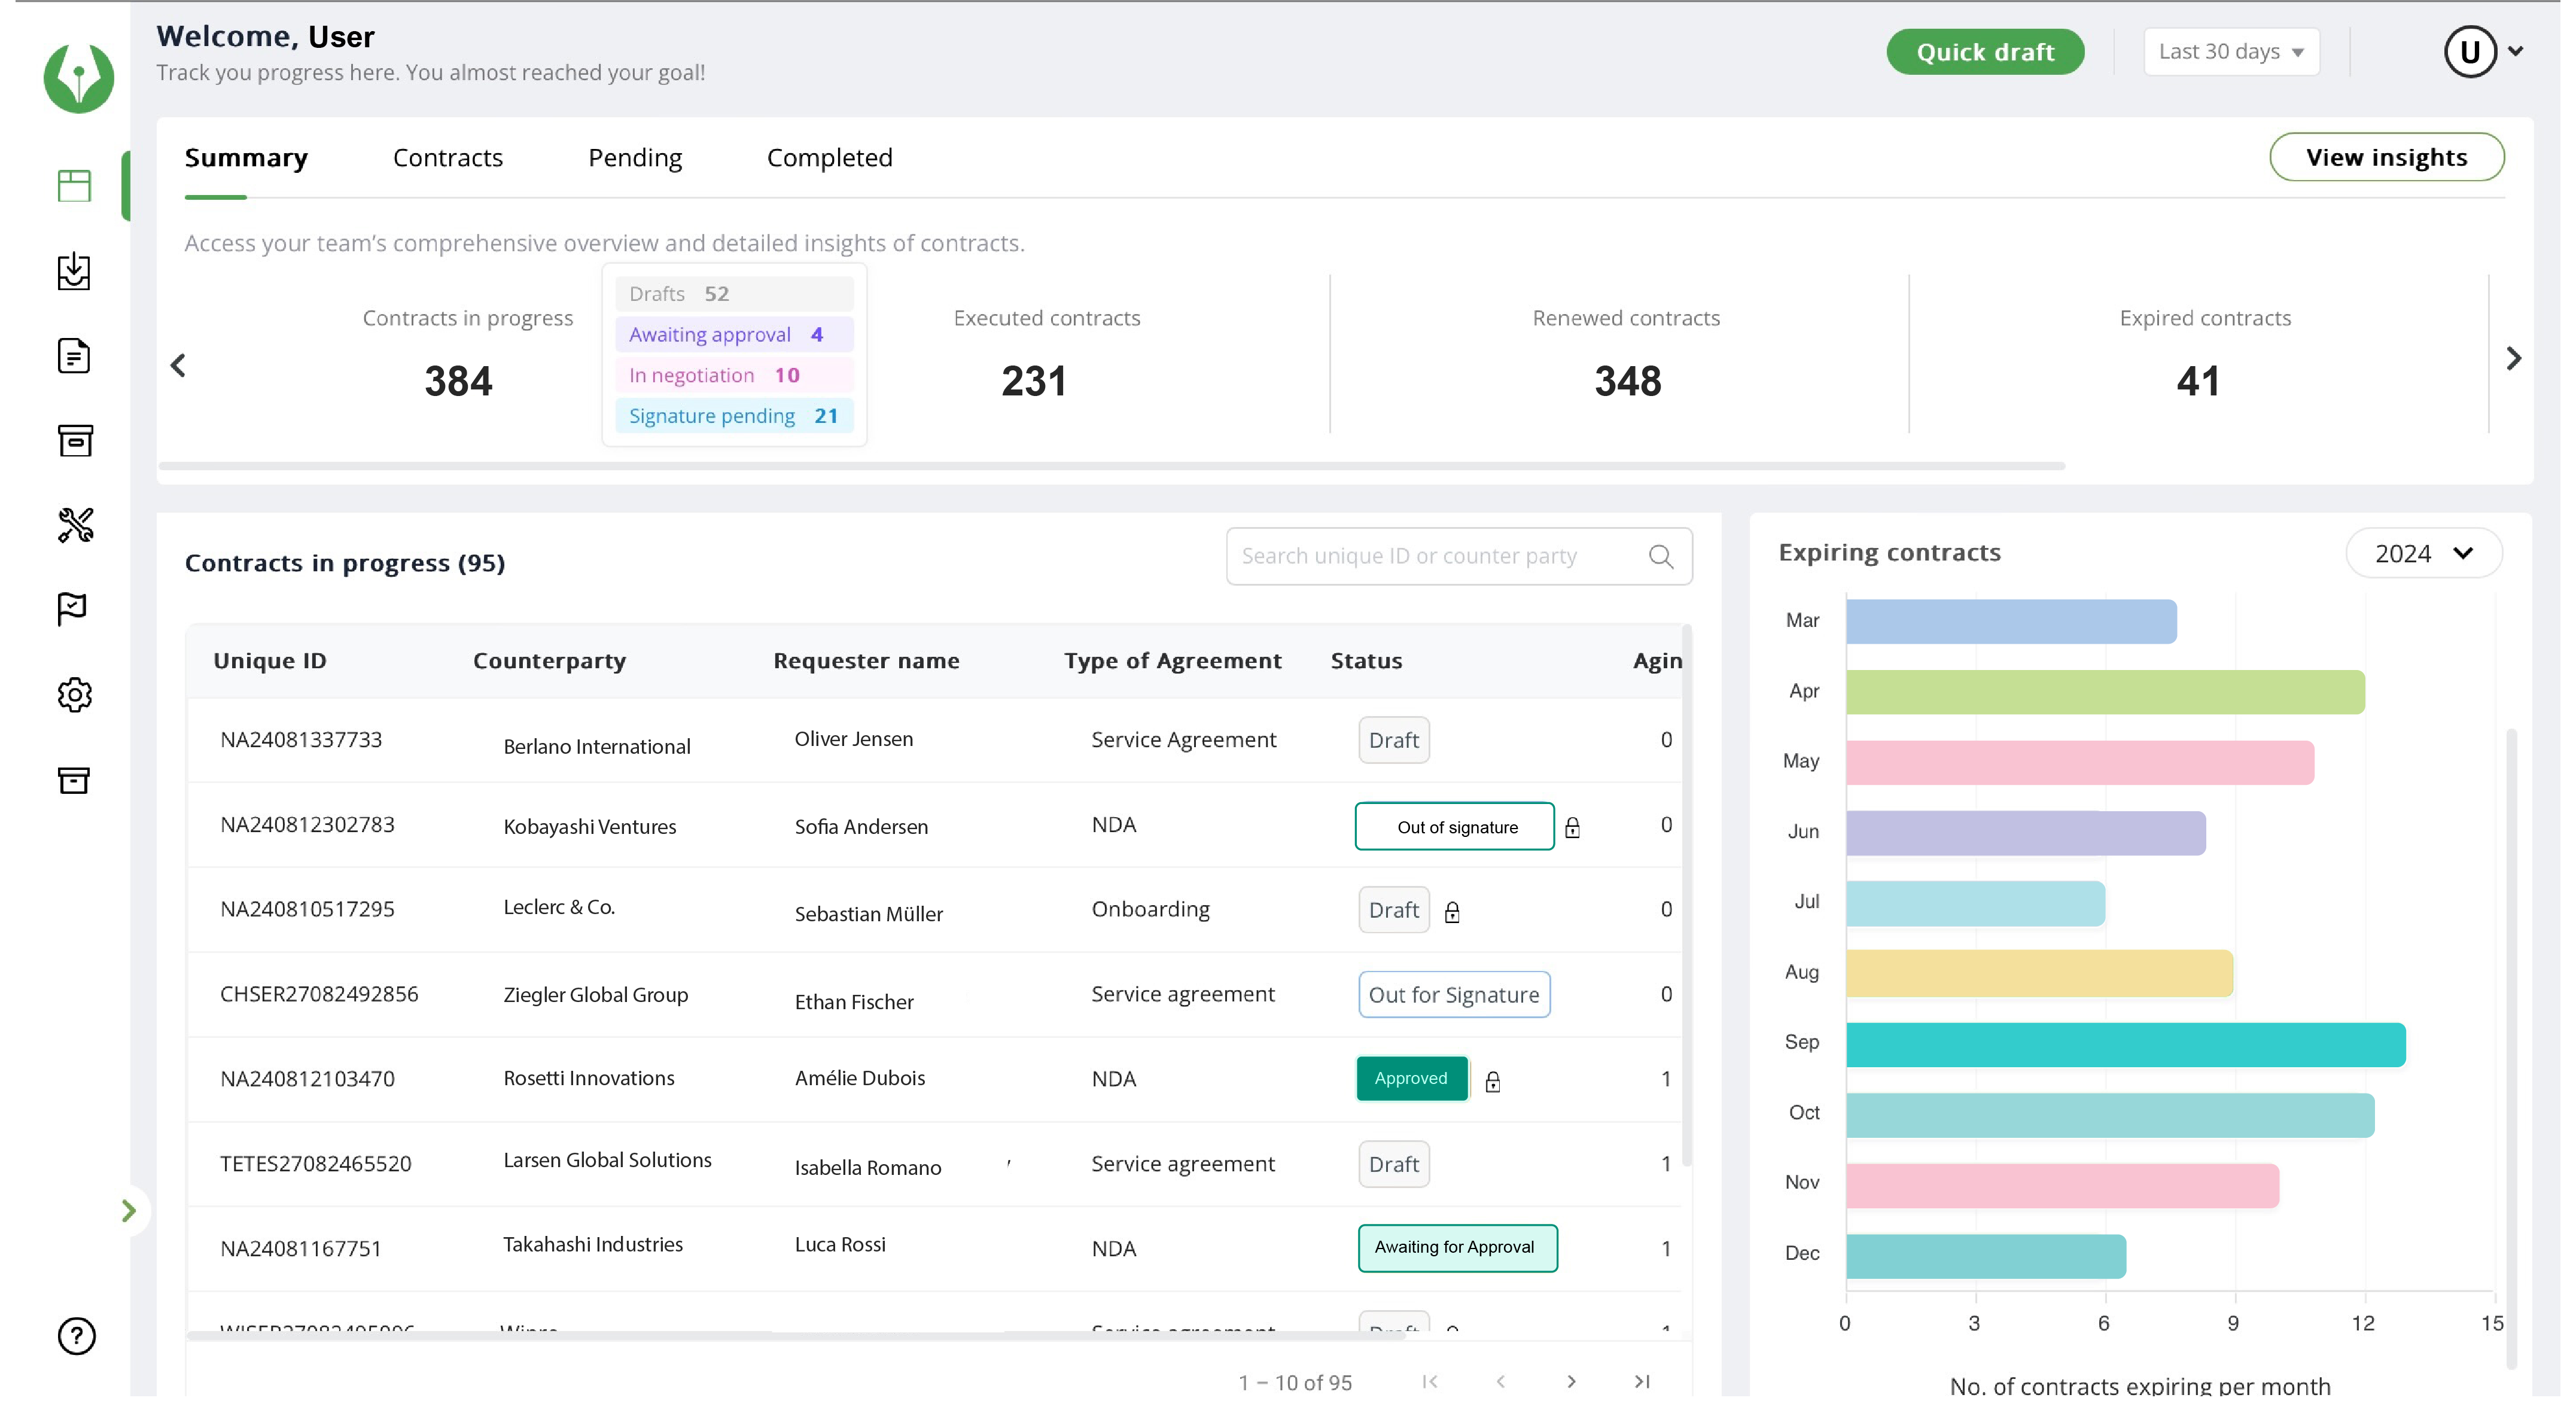Click Awaiting for Approval status badge

click(1457, 1248)
